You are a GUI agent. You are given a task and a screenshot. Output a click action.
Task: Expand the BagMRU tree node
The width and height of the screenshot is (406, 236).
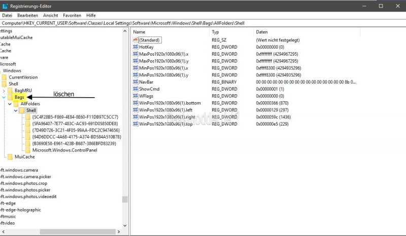tap(4, 91)
